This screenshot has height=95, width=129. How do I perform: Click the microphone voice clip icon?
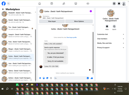tap(40, 78)
